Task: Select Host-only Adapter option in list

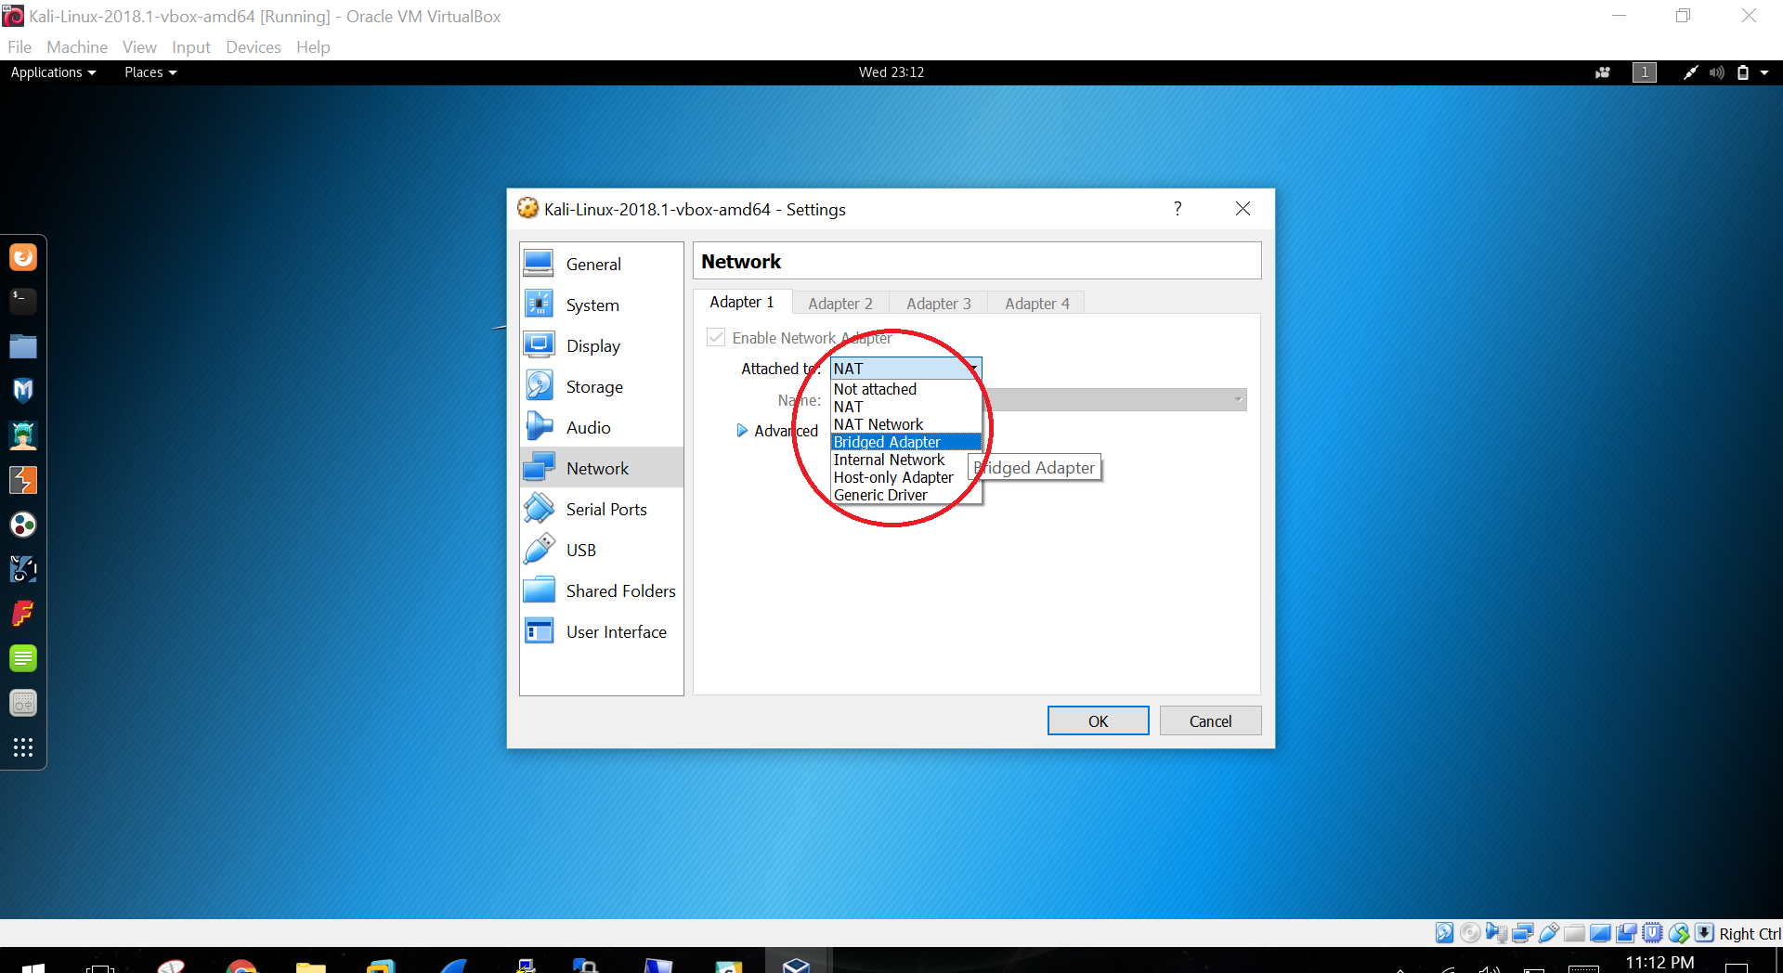Action: coord(893,477)
